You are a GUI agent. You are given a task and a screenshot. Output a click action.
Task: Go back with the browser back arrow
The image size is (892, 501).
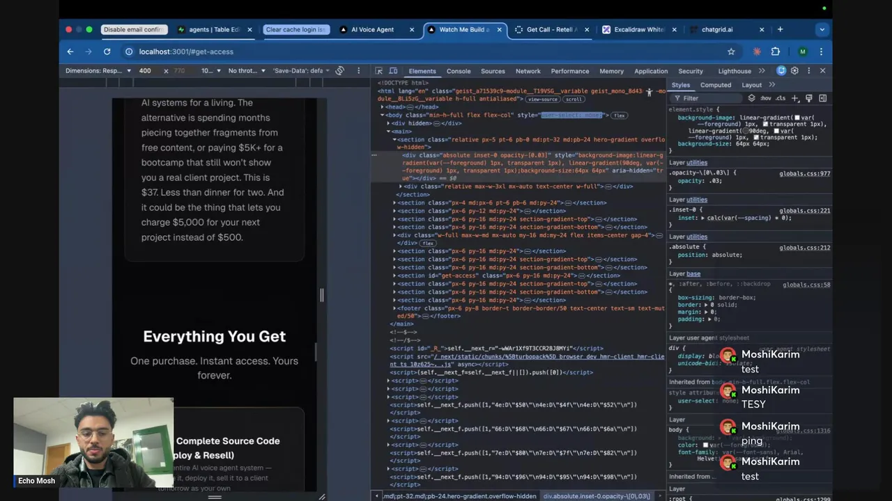70,51
